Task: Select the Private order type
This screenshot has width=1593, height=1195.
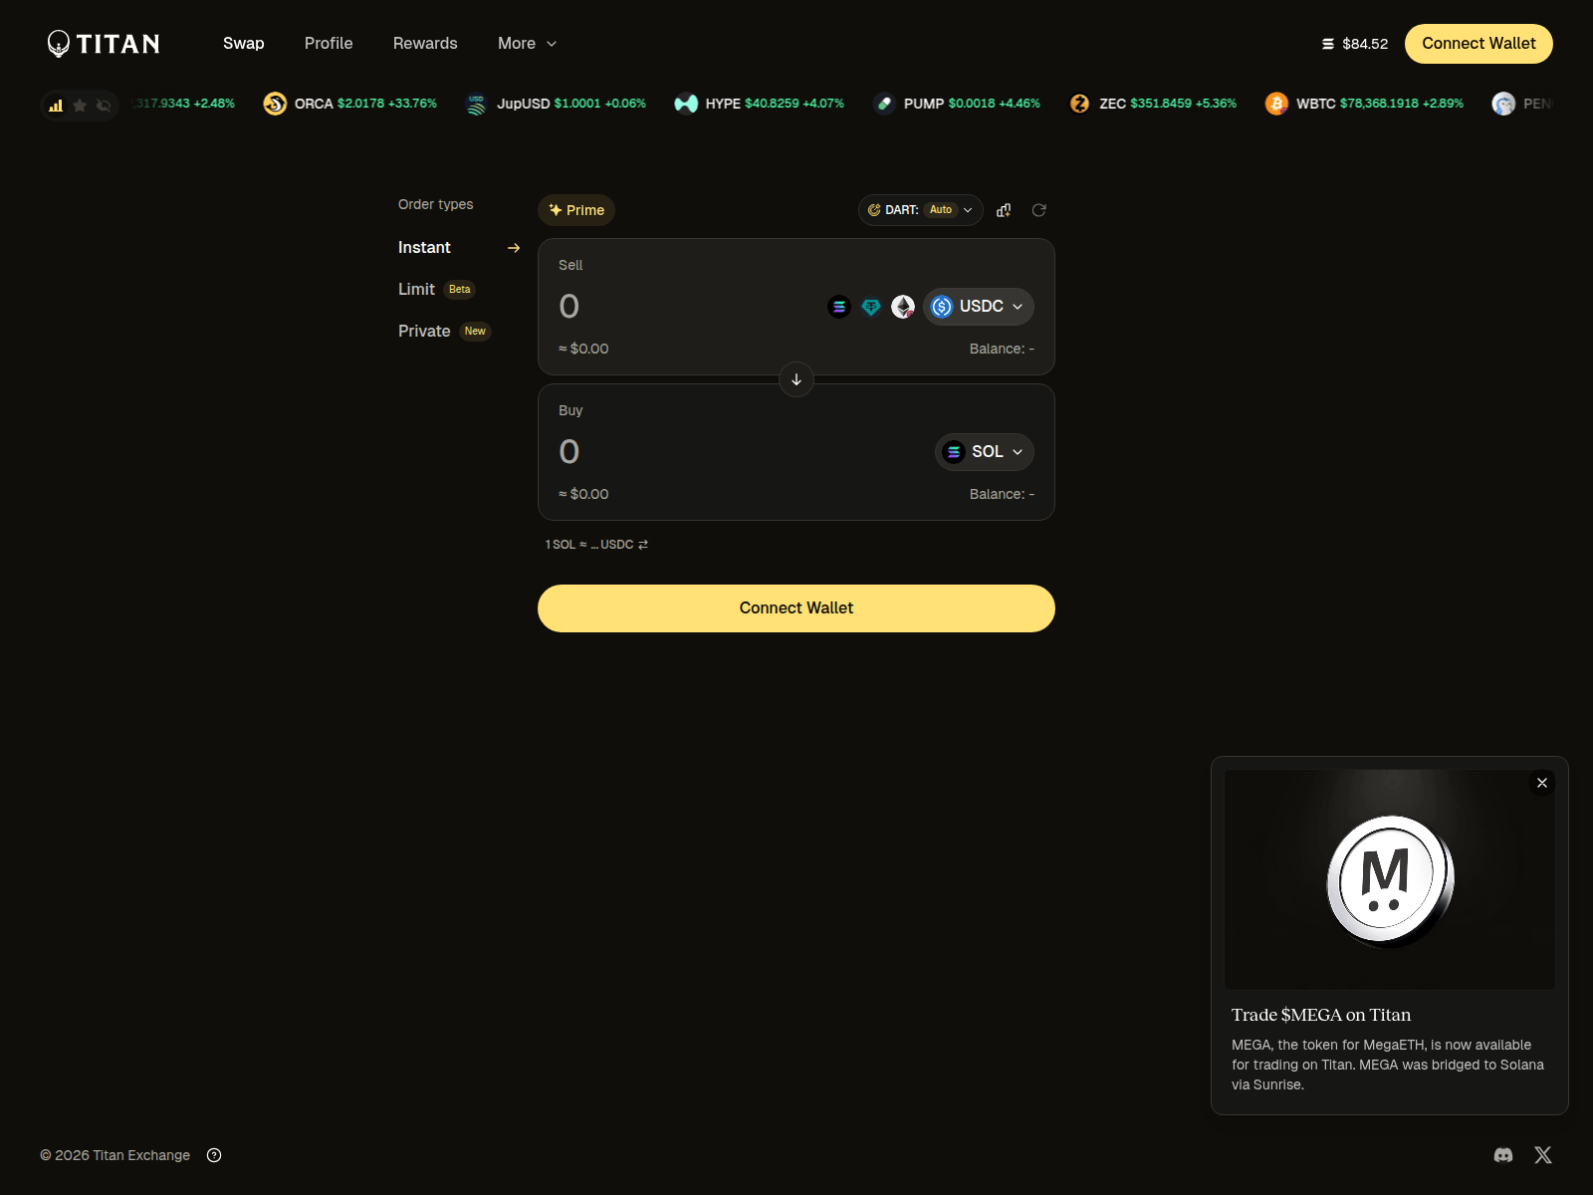Action: (444, 331)
